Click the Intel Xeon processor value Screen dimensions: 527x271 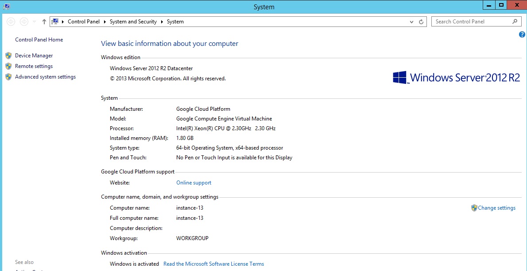tap(226, 128)
